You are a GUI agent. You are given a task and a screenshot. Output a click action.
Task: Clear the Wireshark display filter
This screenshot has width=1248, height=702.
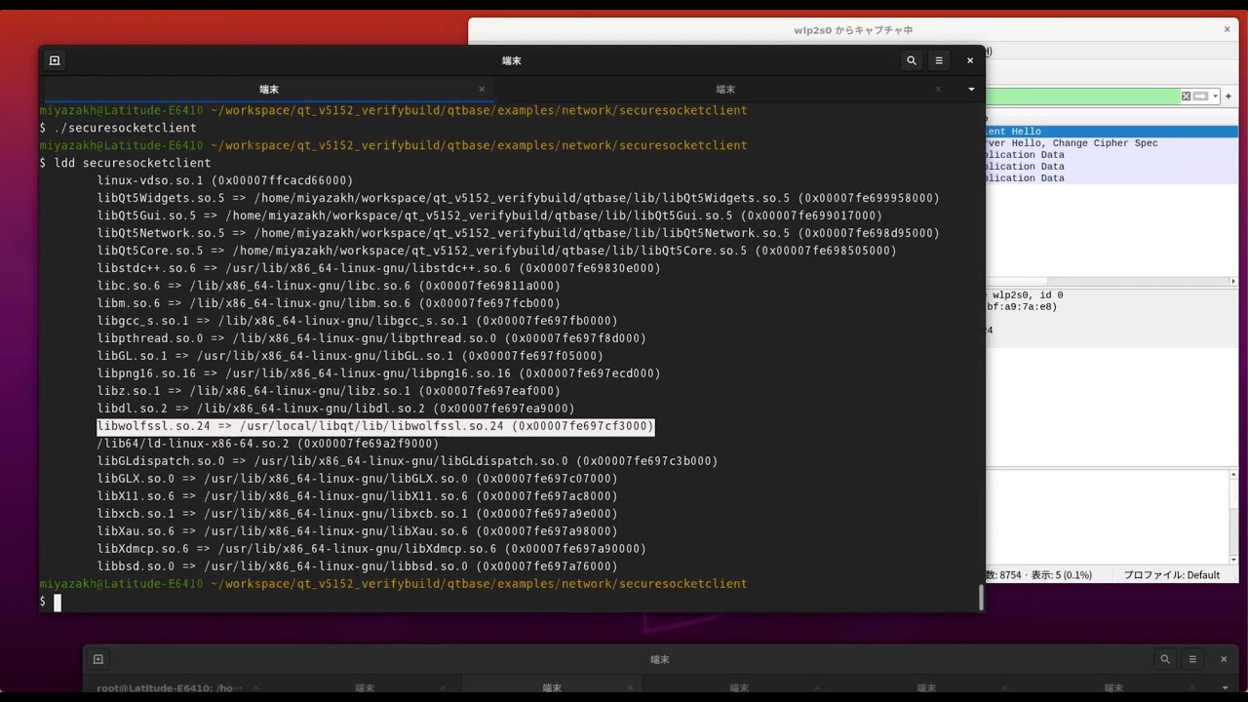pos(1186,97)
